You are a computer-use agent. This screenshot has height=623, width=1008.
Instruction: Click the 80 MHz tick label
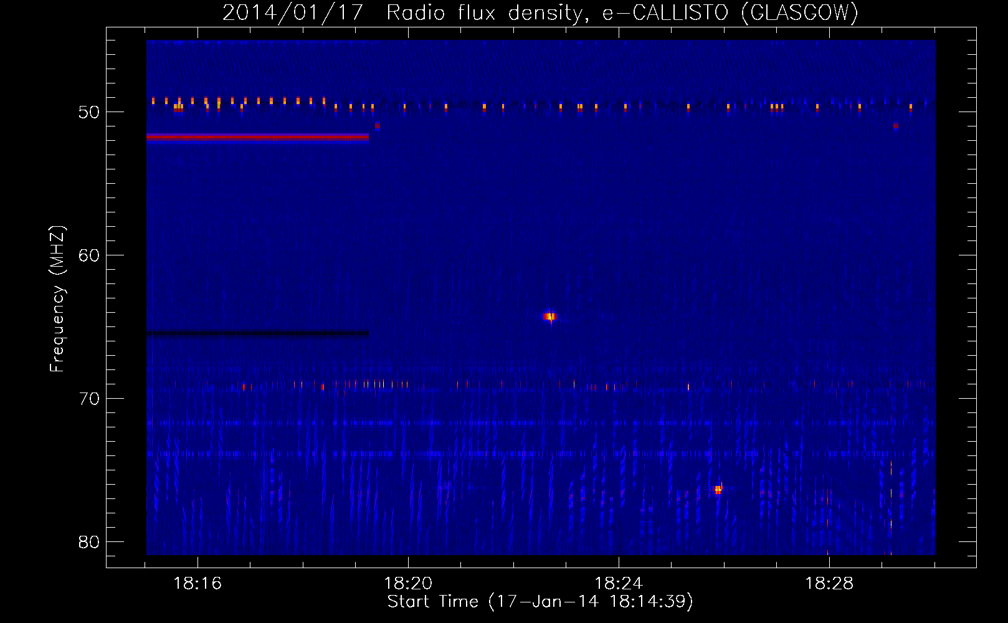89,542
